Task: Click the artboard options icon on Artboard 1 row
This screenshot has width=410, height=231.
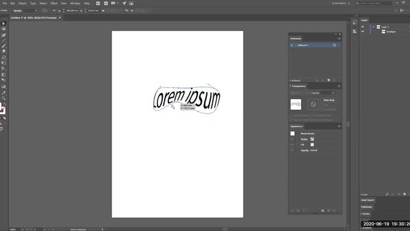Action: [334, 45]
